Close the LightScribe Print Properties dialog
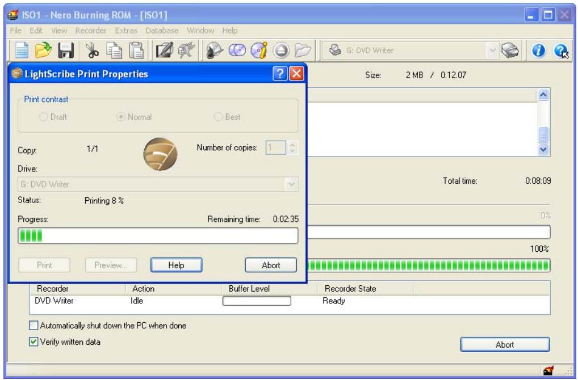Screen dimensions: 578x380 296,74
